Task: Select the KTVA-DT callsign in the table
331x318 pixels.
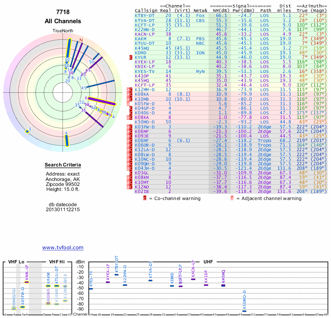Action: click(145, 20)
